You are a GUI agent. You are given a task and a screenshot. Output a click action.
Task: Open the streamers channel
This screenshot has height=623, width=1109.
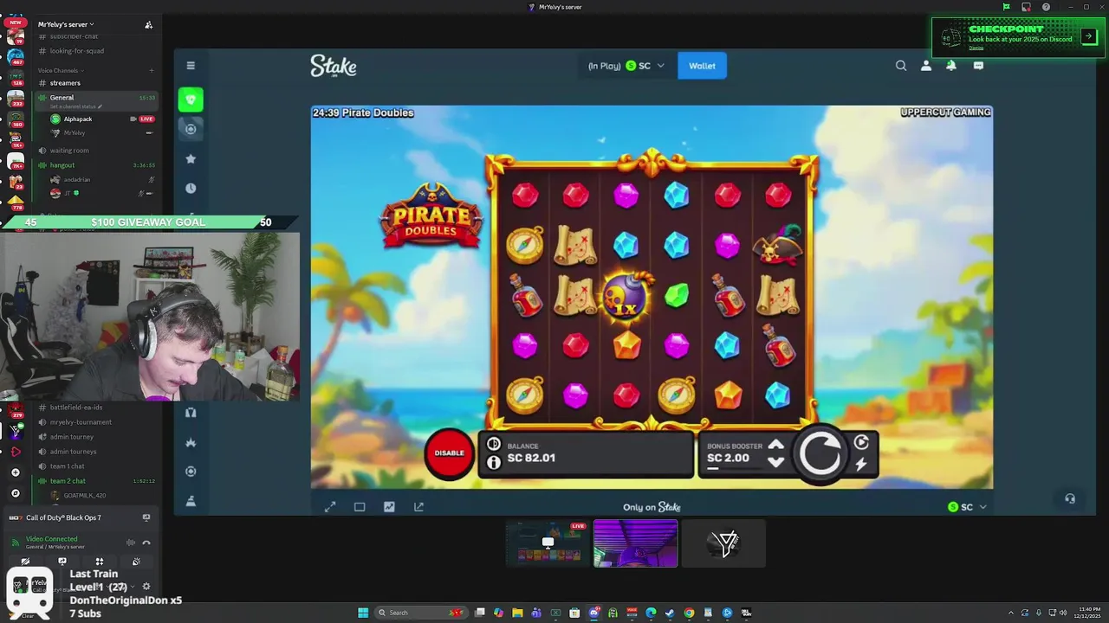(x=65, y=83)
